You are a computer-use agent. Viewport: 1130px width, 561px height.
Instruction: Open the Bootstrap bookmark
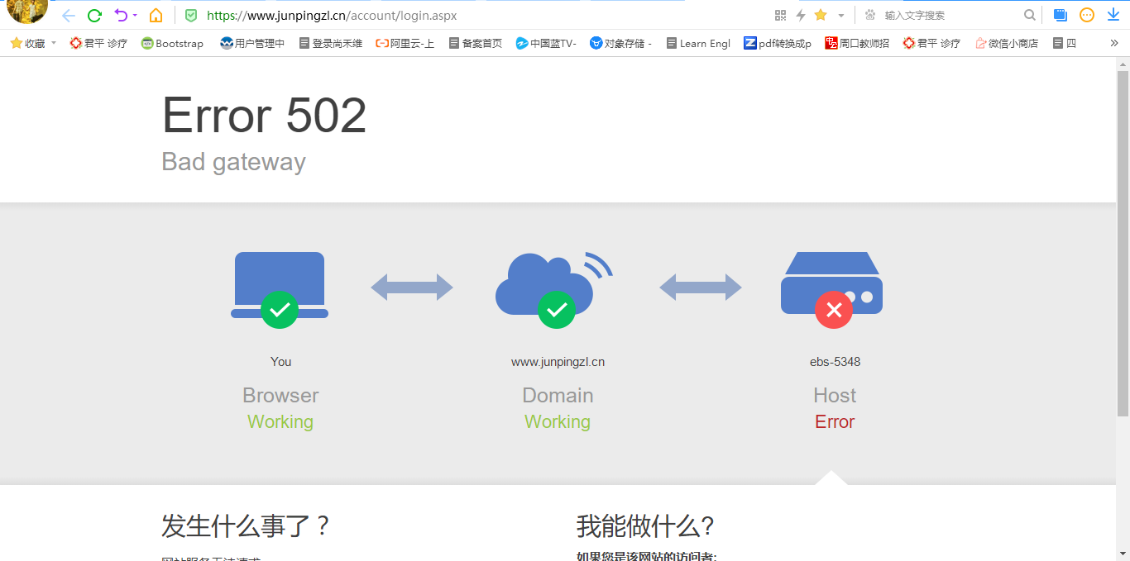[x=172, y=43]
